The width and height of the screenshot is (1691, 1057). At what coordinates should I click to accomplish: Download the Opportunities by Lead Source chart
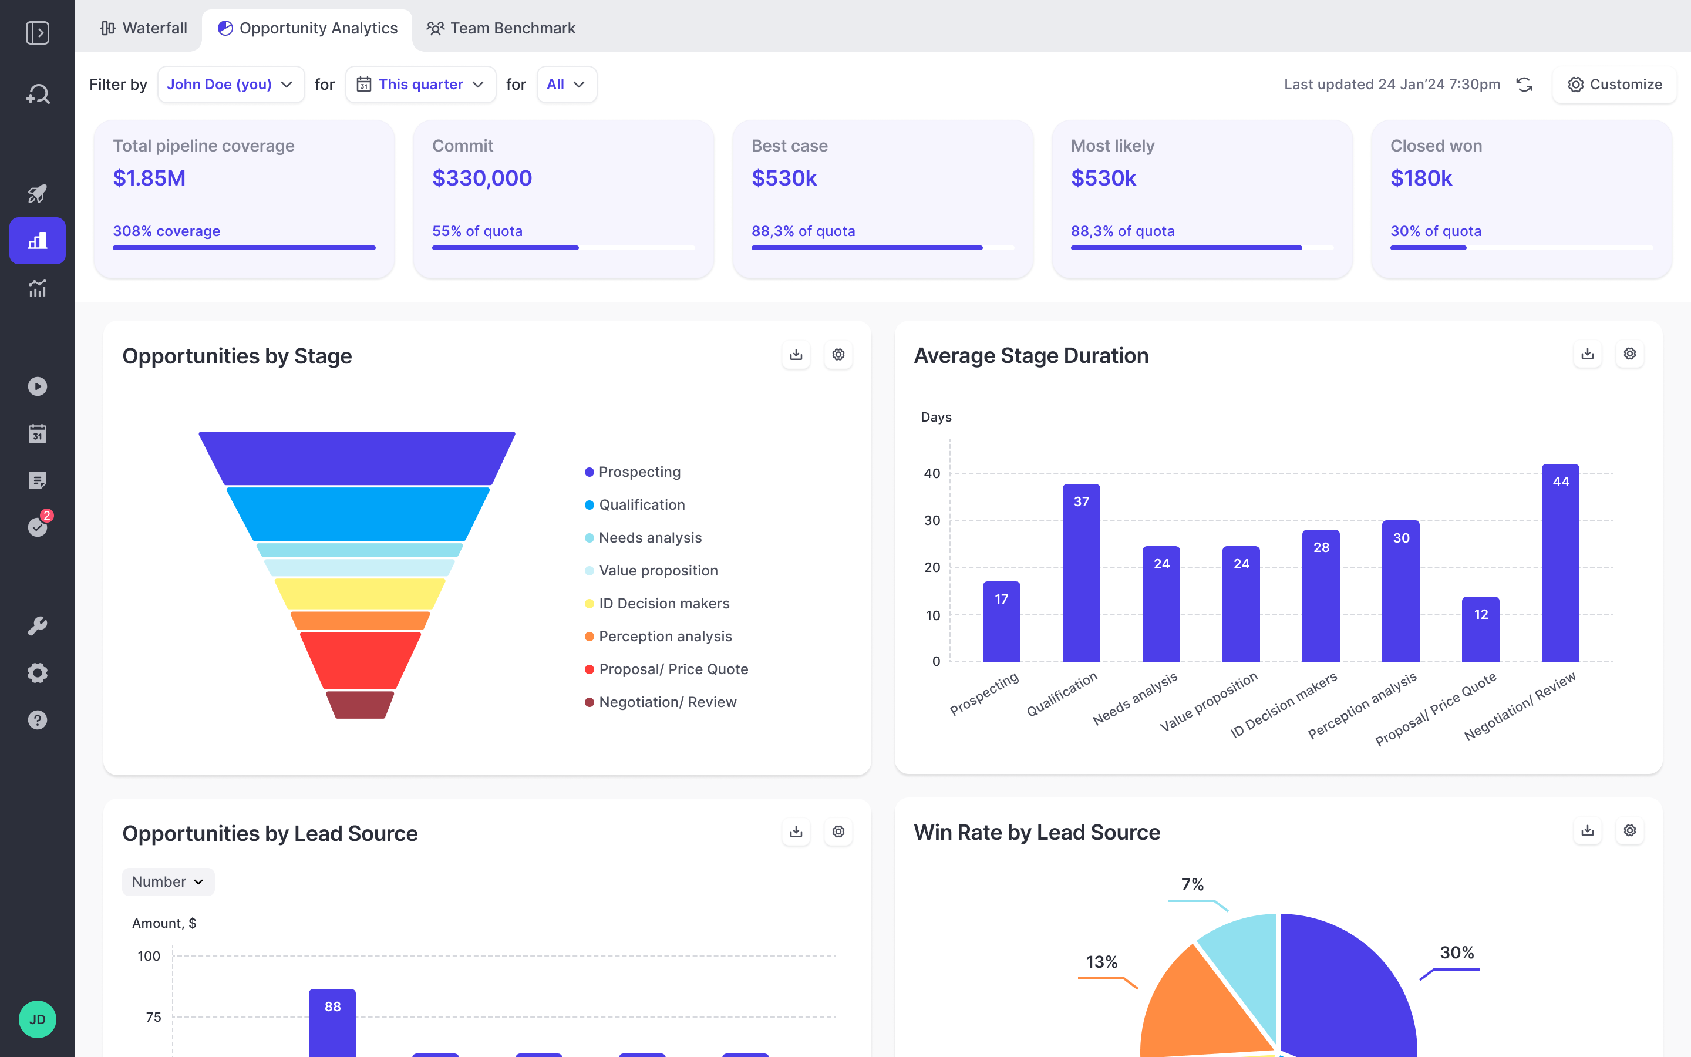(796, 831)
